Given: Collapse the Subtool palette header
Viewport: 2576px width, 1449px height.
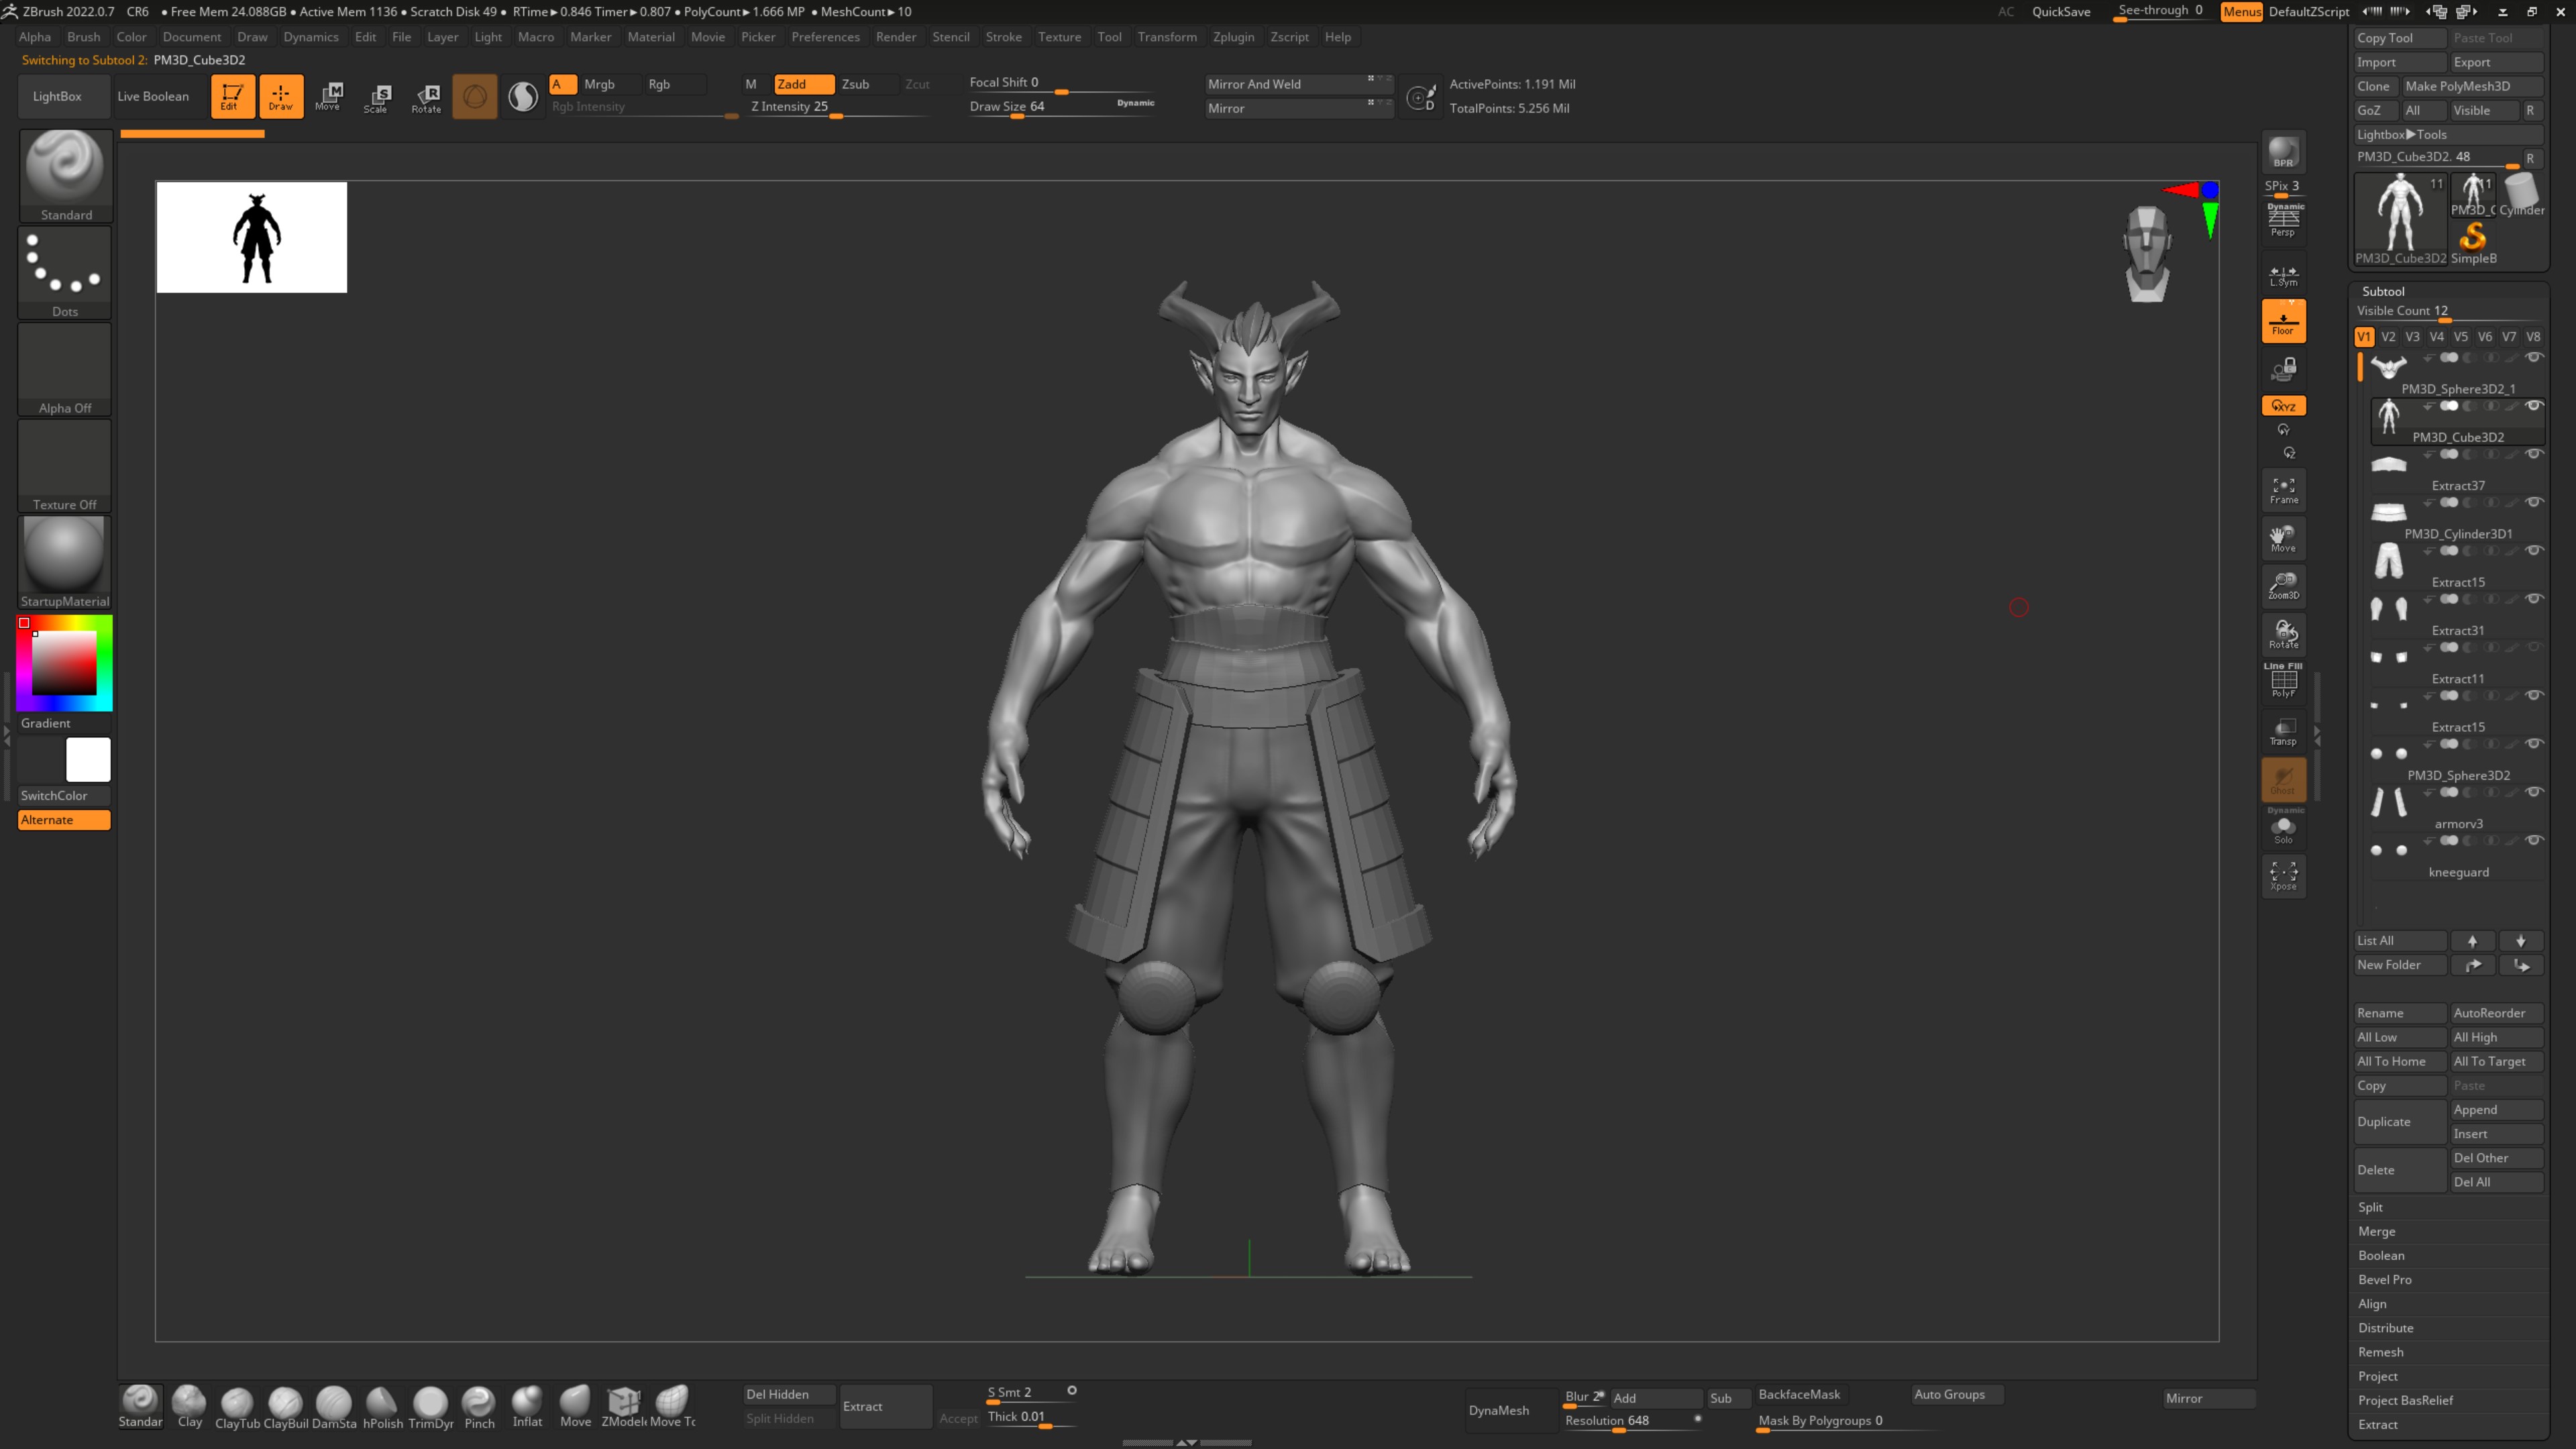Looking at the screenshot, I should coord(2383,291).
